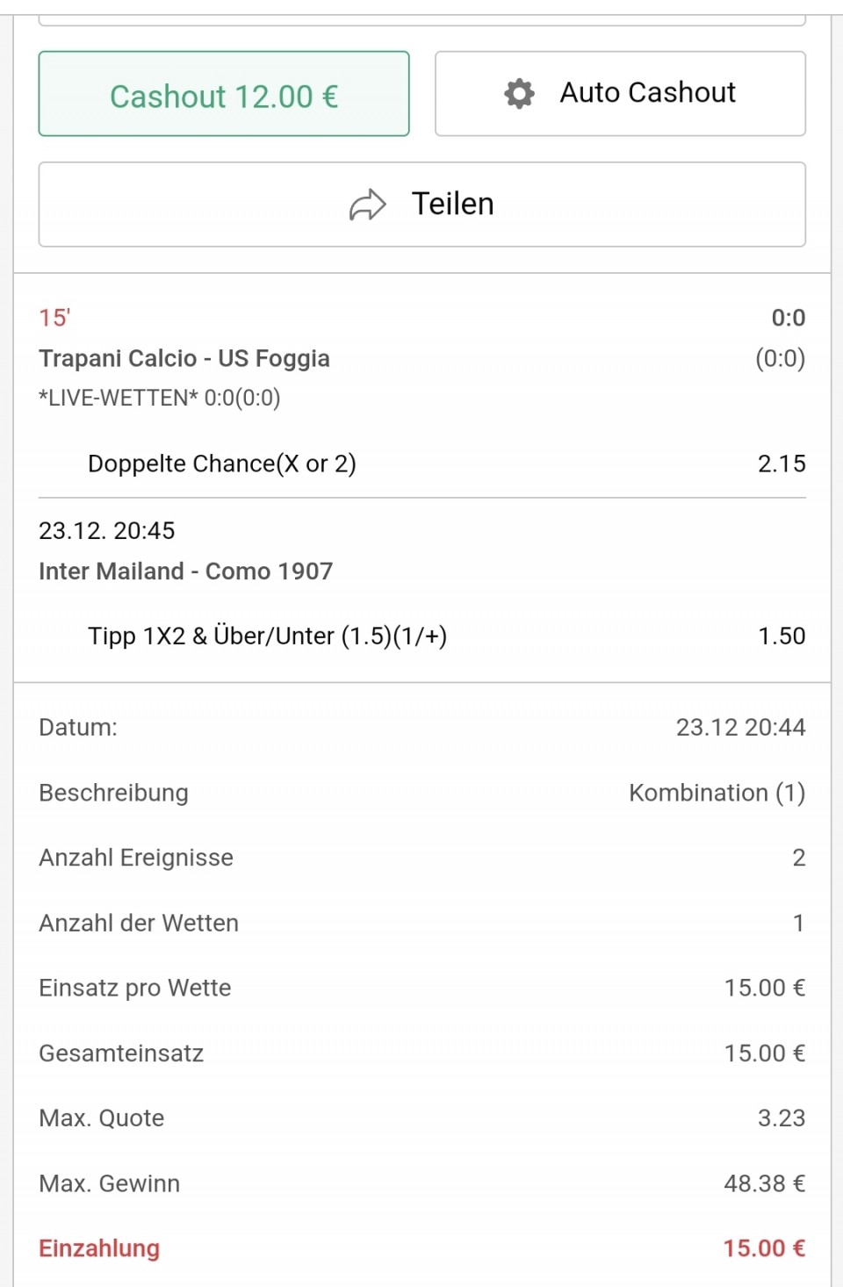Tap the share arrow icon

(x=368, y=205)
